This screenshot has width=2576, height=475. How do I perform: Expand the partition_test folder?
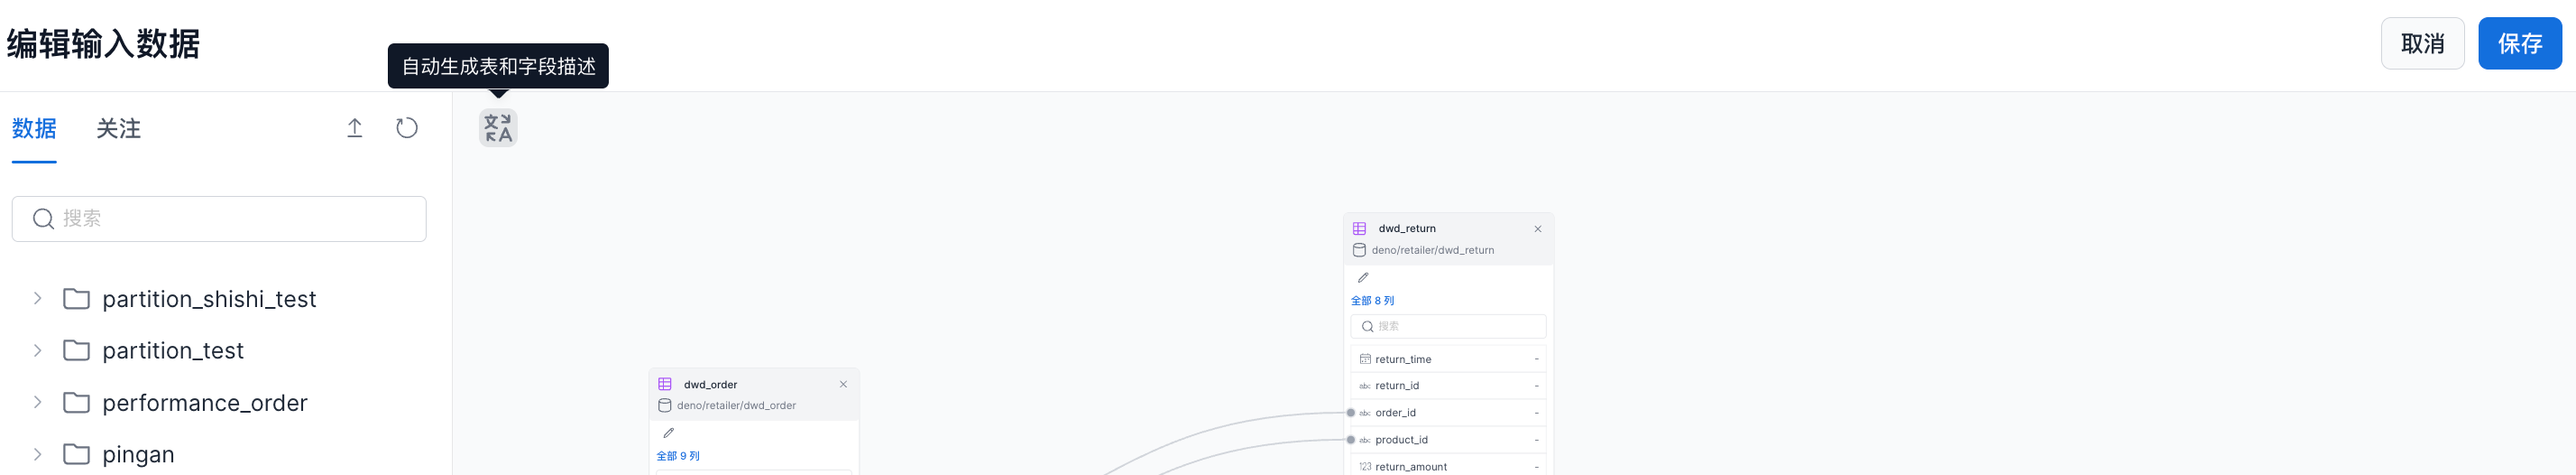tap(37, 350)
